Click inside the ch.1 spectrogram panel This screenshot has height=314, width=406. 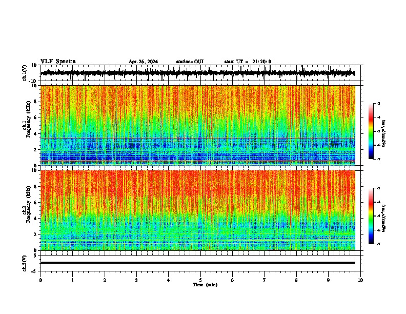coord(198,125)
